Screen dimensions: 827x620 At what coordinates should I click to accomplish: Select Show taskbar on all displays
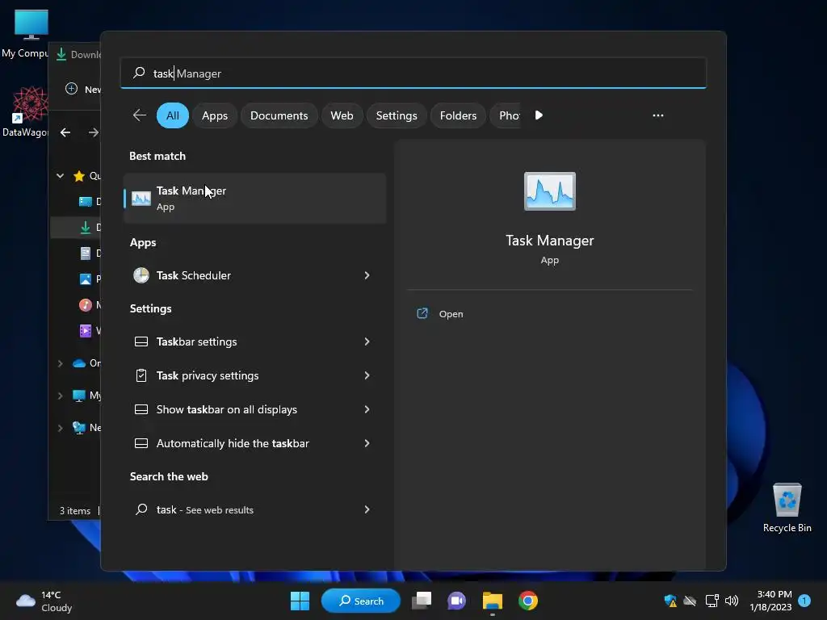point(254,409)
